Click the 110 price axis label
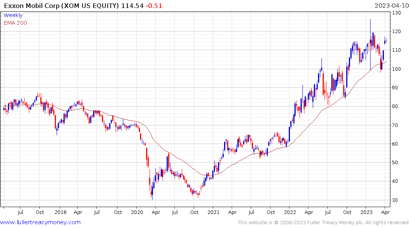Viewport: 409px width, 228px height. (396, 50)
